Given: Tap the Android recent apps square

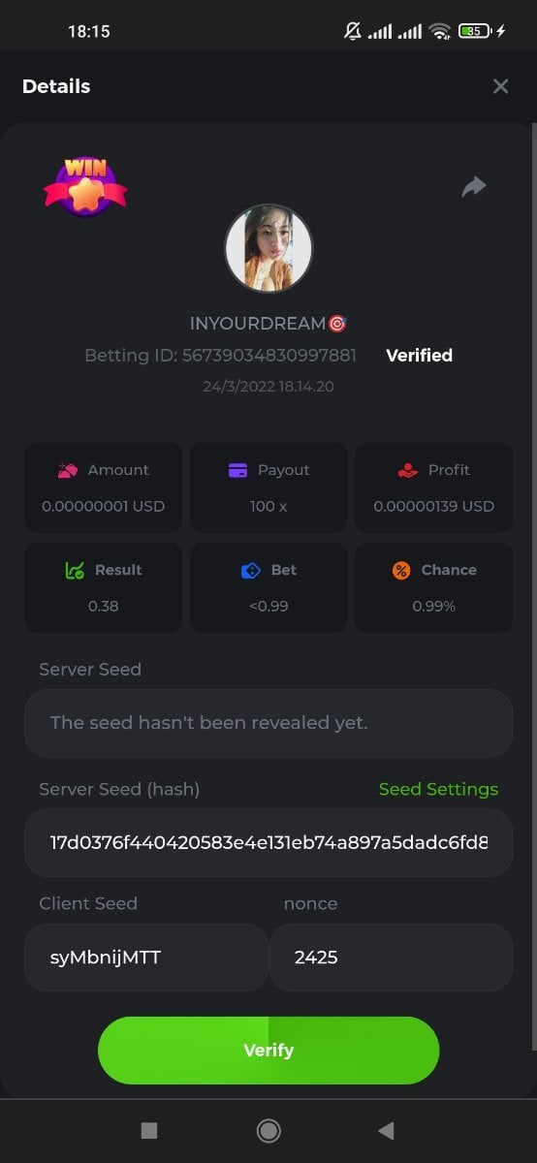Looking at the screenshot, I should [148, 1130].
